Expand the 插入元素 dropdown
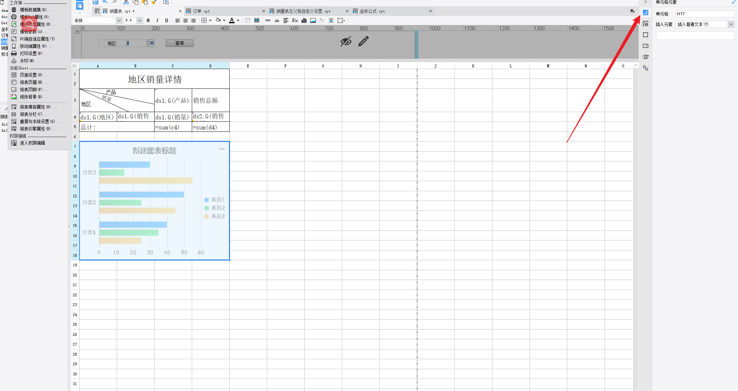 731,24
